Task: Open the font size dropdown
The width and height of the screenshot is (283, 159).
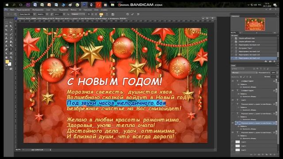Action: pos(64,14)
